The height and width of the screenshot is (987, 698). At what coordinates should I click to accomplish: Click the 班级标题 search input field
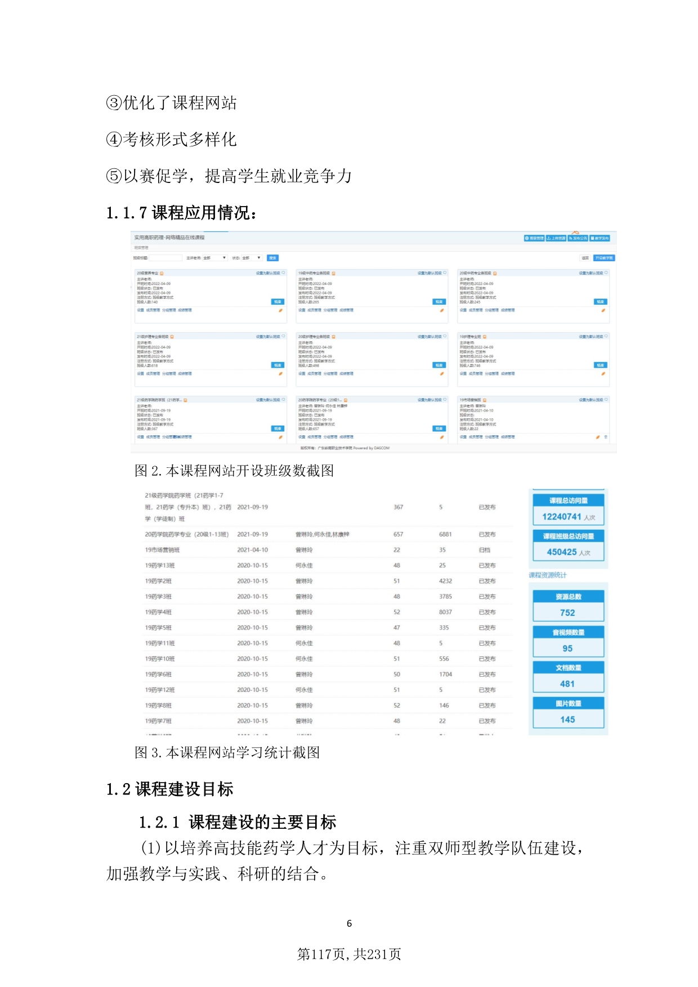pyautogui.click(x=165, y=258)
